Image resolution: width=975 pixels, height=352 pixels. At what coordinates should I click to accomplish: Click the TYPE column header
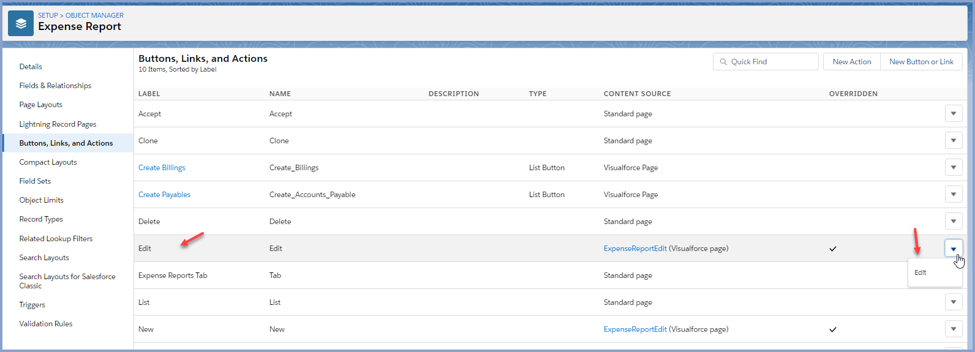[x=538, y=94]
